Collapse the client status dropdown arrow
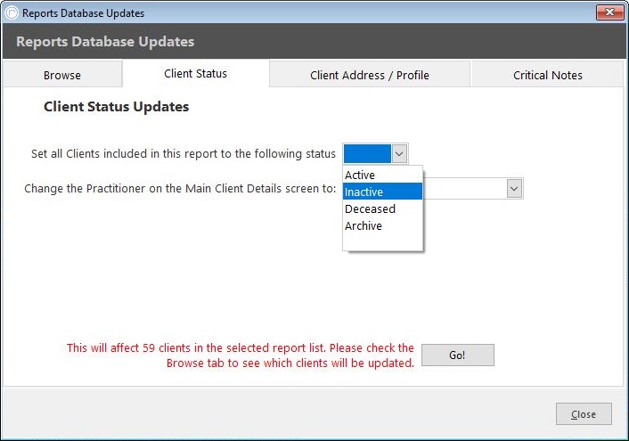The width and height of the screenshot is (629, 441). (x=399, y=154)
